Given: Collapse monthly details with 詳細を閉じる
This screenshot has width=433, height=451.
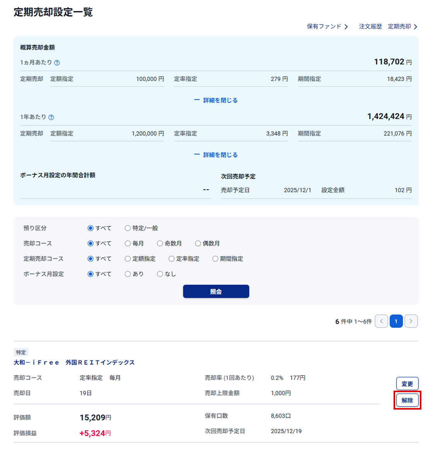Looking at the screenshot, I should pos(216,100).
